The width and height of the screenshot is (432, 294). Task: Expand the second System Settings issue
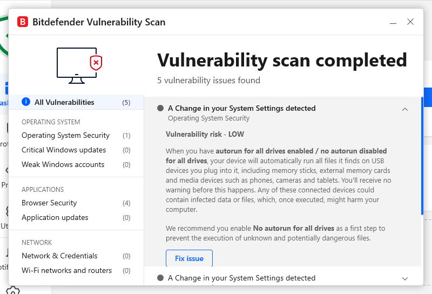tap(405, 278)
